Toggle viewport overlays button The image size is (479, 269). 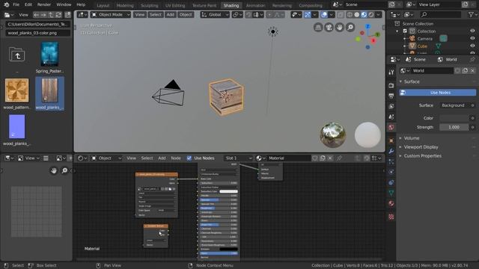pos(324,15)
